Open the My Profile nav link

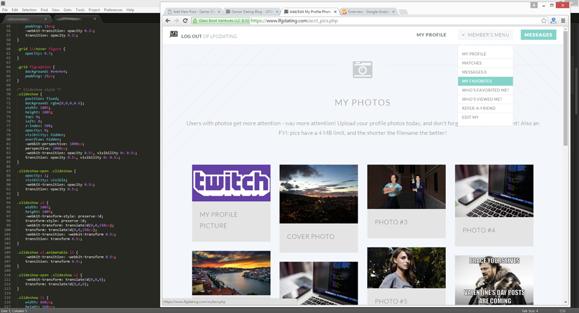click(431, 35)
